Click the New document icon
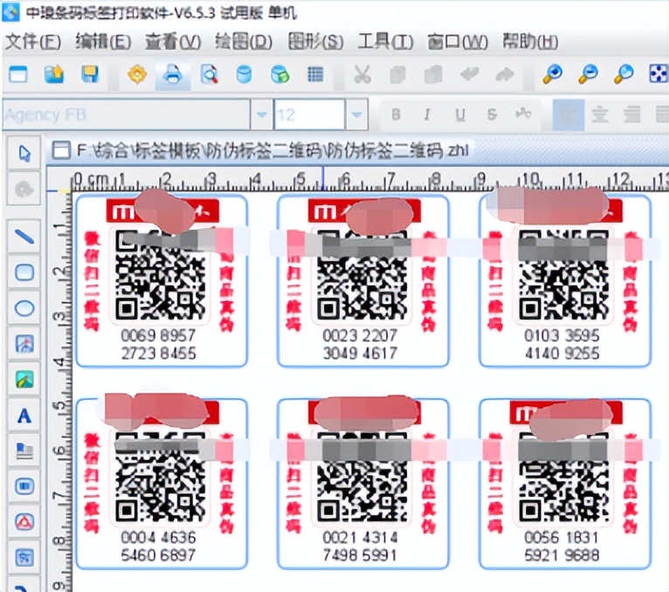The width and height of the screenshot is (669, 592). 18,74
